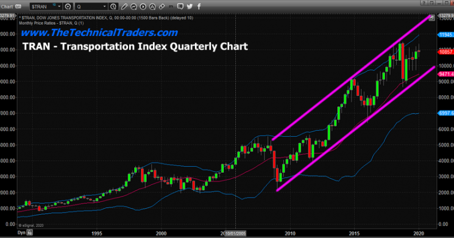Select the upper magenta channel trend line
This screenshot has width=454, height=238.
352,78
